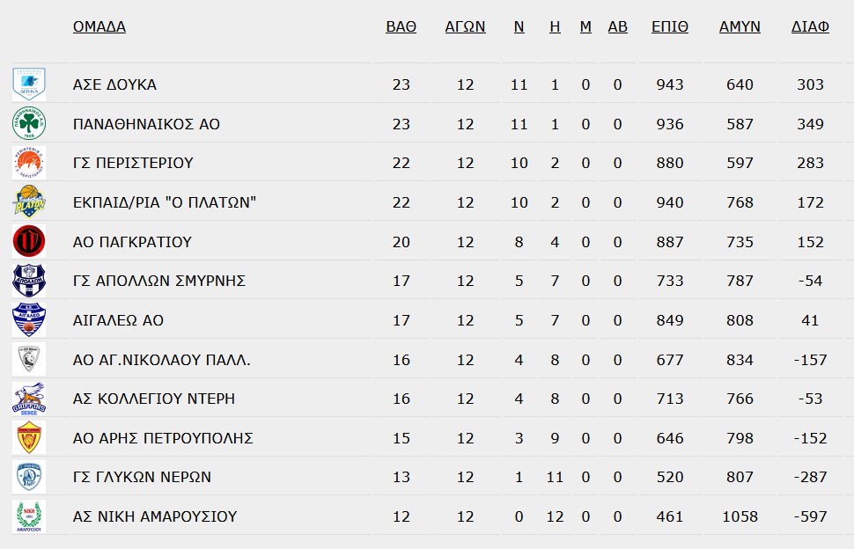Click the ΑΙΓΑΛΕΩ ΑΟ shield logo
Viewport: 854px width, 549px height.
[x=29, y=320]
